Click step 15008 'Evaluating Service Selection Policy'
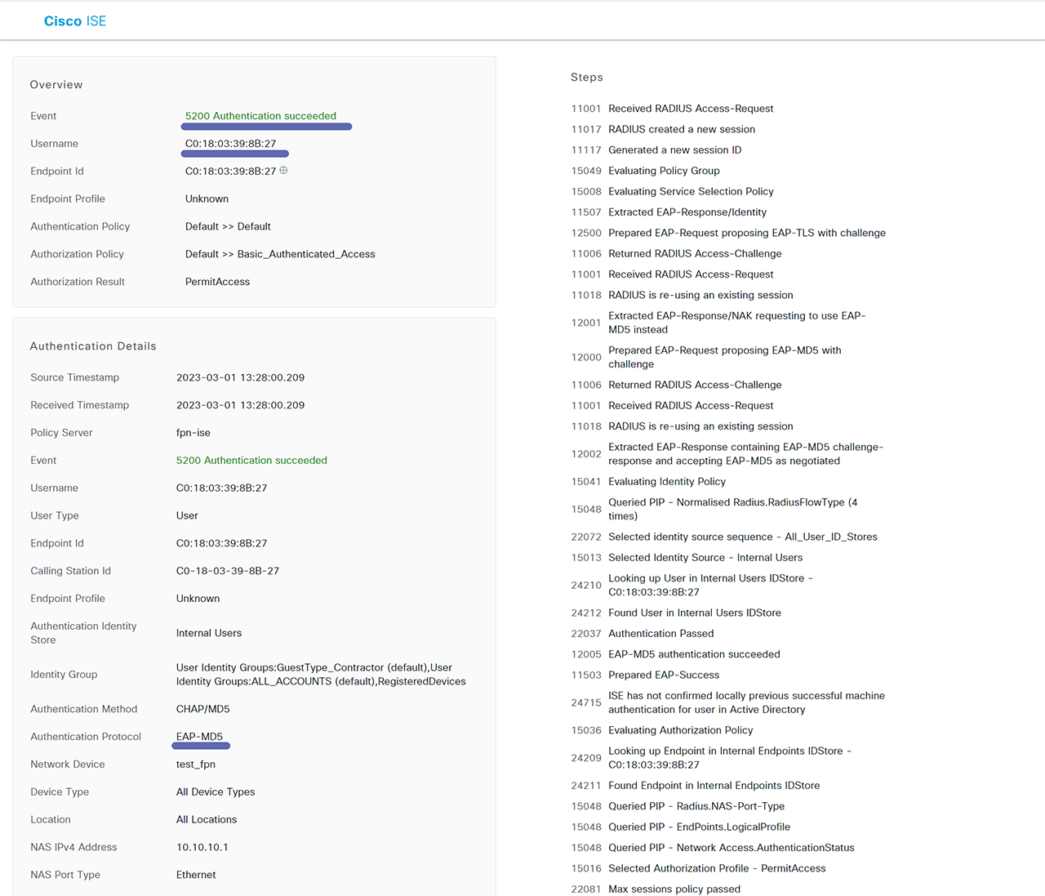Image resolution: width=1045 pixels, height=896 pixels. (x=672, y=191)
